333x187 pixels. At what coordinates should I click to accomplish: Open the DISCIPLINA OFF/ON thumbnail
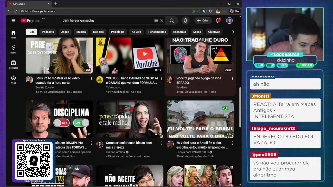[x=59, y=119]
